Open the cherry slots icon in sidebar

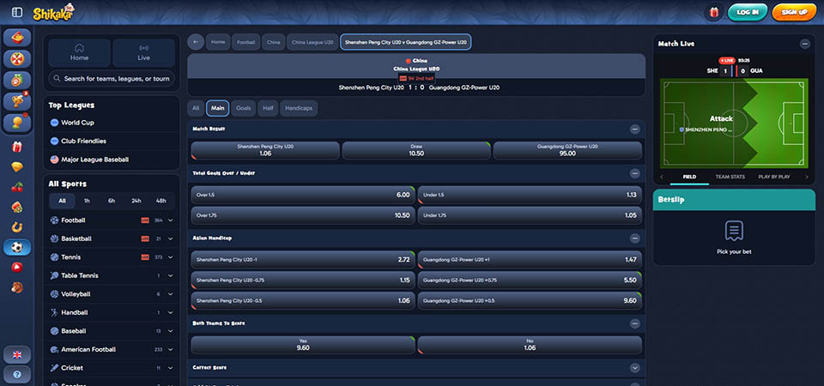(x=17, y=187)
